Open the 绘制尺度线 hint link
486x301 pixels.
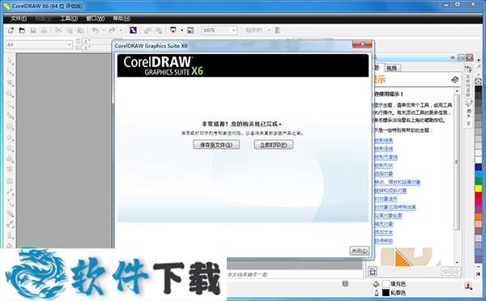(386, 157)
